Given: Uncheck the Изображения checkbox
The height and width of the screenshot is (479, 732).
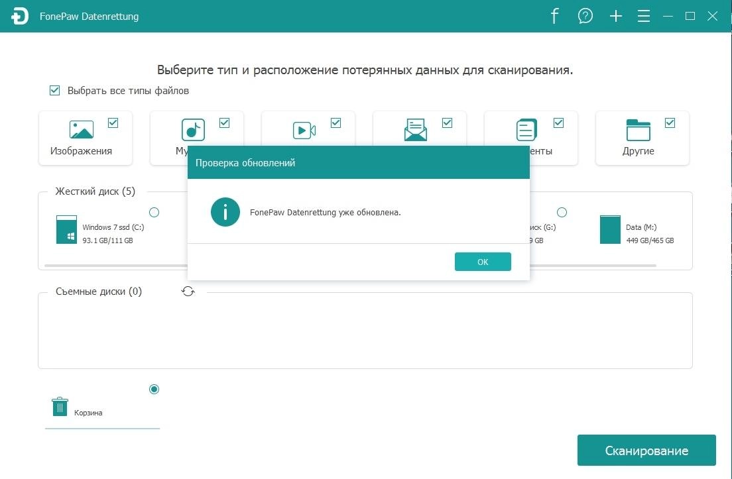Looking at the screenshot, I should (x=113, y=123).
